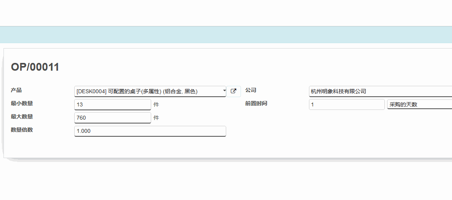The image size is (452, 200).
Task: Open the 公司 dropdown 杭州明象科技有限公司
Action: (380, 91)
